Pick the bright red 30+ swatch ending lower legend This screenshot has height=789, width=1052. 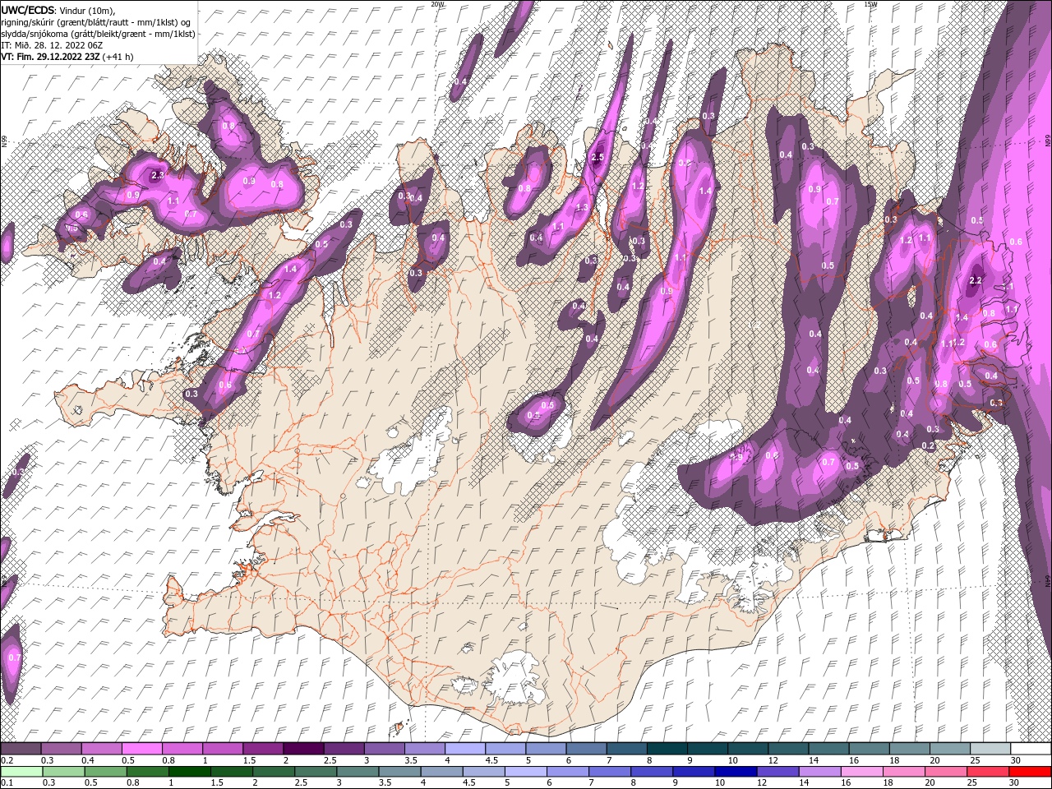point(1030,772)
